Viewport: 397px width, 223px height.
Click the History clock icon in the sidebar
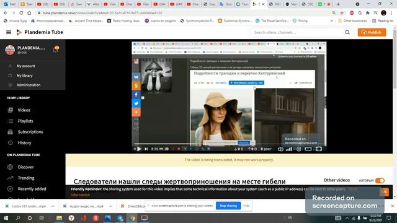(x=10, y=142)
